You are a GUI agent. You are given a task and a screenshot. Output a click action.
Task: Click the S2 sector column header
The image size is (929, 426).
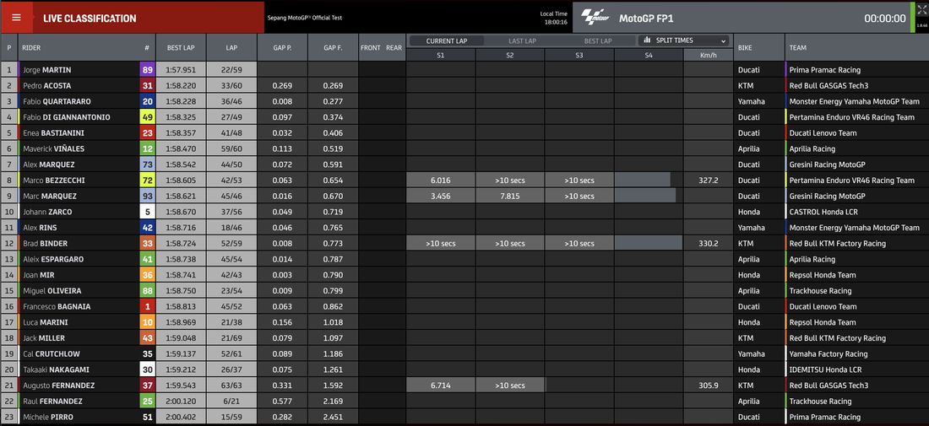click(510, 55)
